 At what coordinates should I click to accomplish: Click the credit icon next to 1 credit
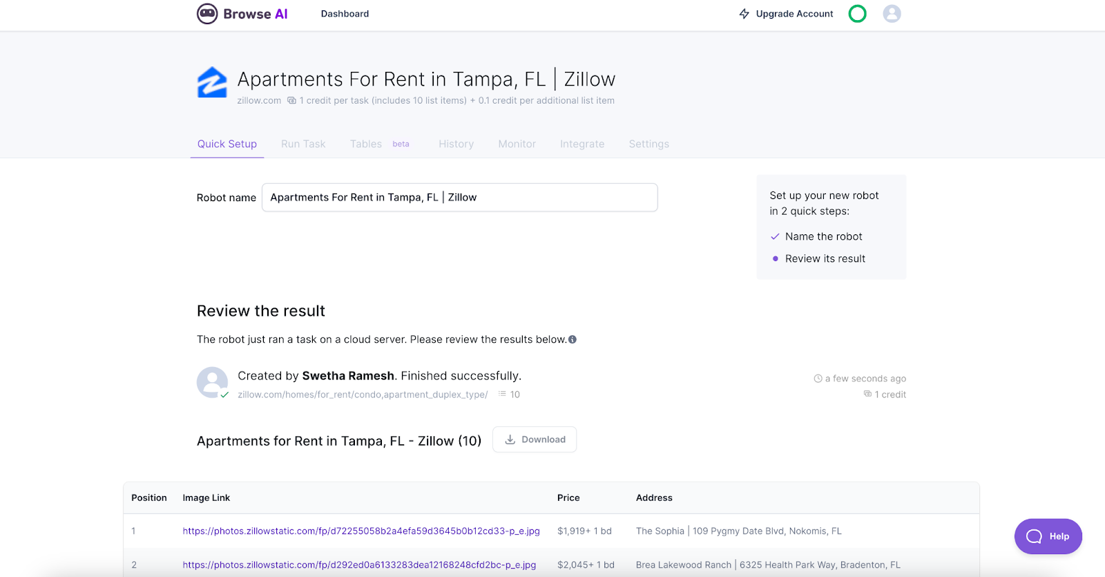tap(867, 394)
